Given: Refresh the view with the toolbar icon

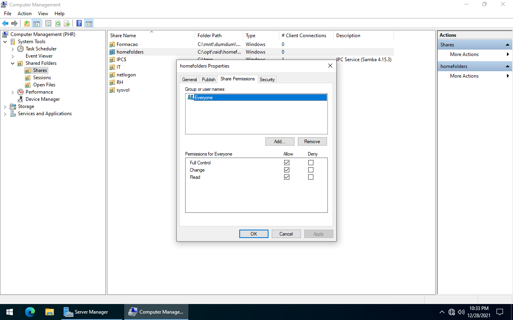Looking at the screenshot, I should coord(58,23).
